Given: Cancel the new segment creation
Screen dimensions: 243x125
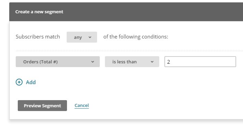Looking at the screenshot, I should click(x=82, y=105).
